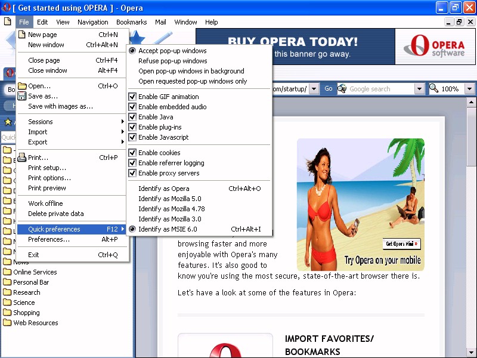Disable Enable Javascript checkbox
The width and height of the screenshot is (477, 358).
pos(132,137)
